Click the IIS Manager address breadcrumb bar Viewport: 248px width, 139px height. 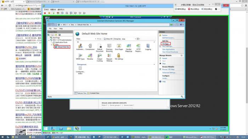(113, 25)
